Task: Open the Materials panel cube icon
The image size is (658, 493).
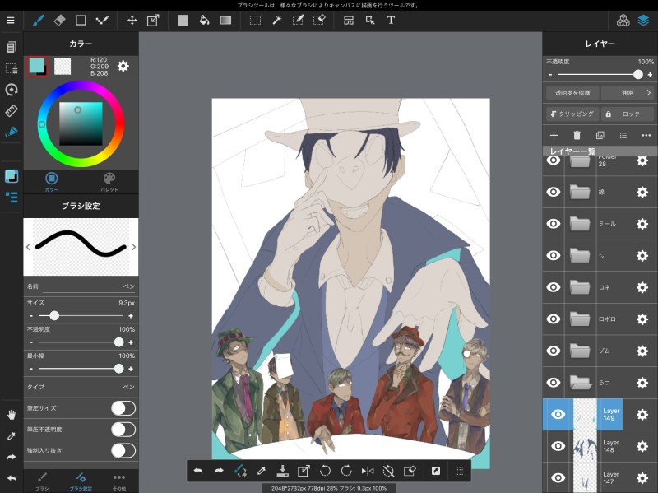Action: point(623,20)
